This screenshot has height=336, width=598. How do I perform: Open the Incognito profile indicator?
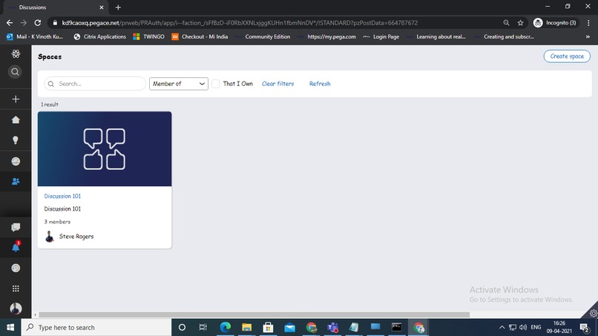(555, 23)
